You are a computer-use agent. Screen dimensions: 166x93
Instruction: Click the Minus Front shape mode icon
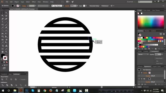point(7,79)
